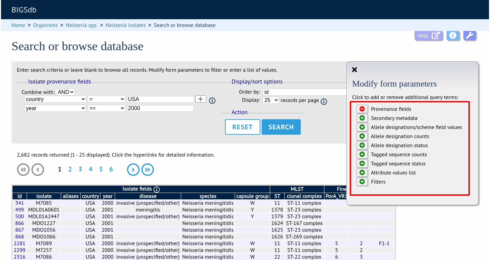Add Secondary metadata query term
The height and width of the screenshot is (260, 490).
pos(362,118)
